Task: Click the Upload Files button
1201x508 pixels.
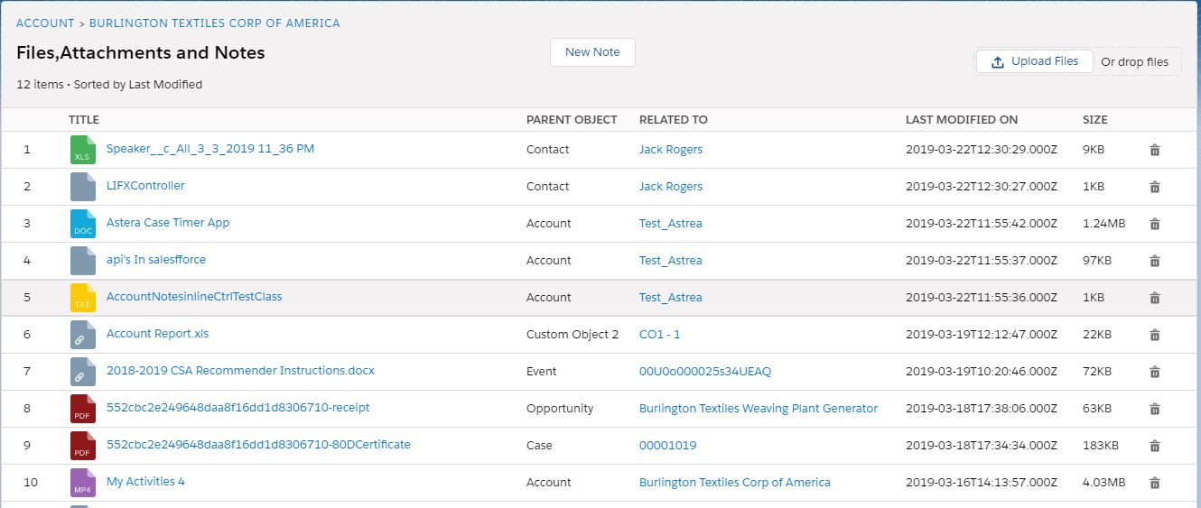Action: (x=1034, y=61)
